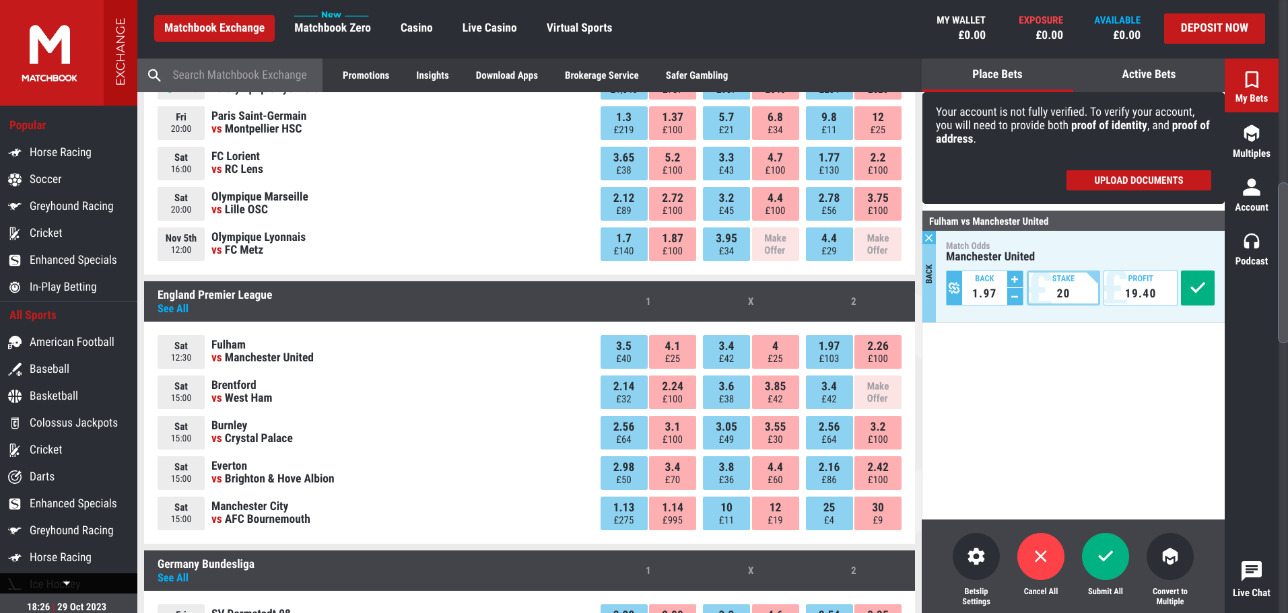Increase back odds with plus button
The image size is (1288, 613).
[1015, 279]
